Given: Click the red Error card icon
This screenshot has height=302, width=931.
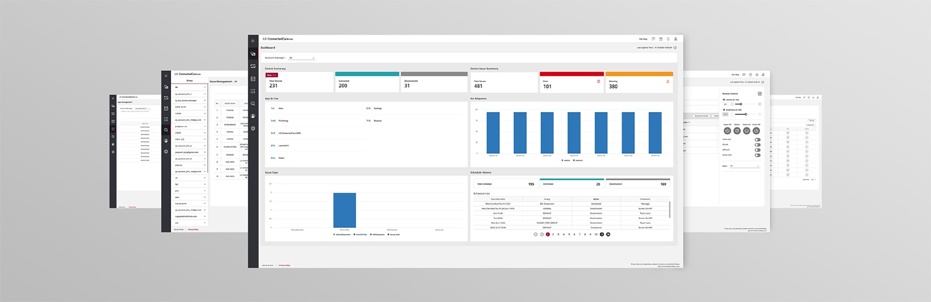Looking at the screenshot, I should coord(598,81).
